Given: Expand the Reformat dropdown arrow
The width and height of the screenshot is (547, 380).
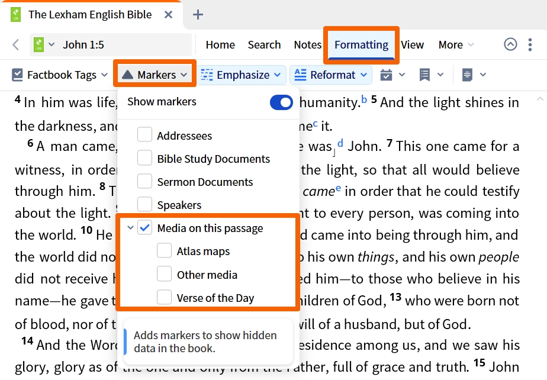Looking at the screenshot, I should pyautogui.click(x=363, y=75).
